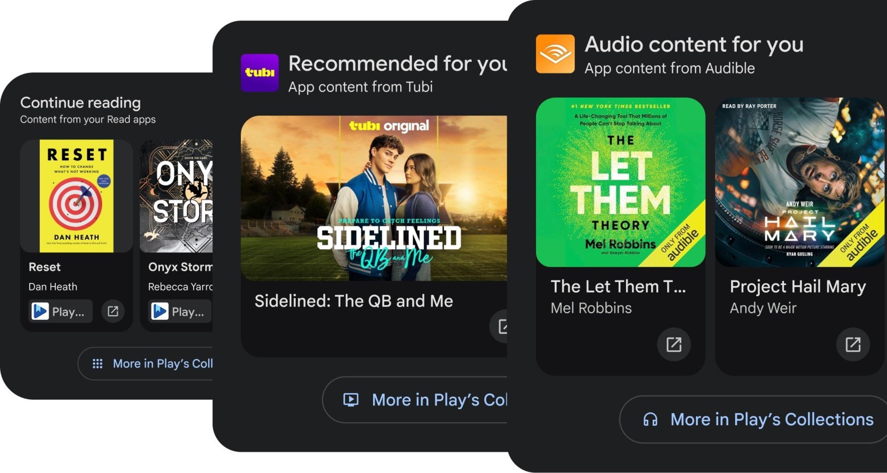Open the Audible app icon
This screenshot has width=887, height=473.
click(x=555, y=54)
